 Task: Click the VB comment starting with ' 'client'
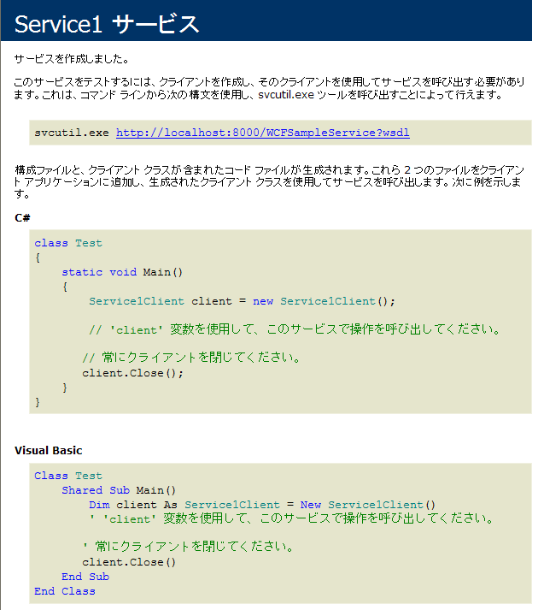tap(291, 518)
